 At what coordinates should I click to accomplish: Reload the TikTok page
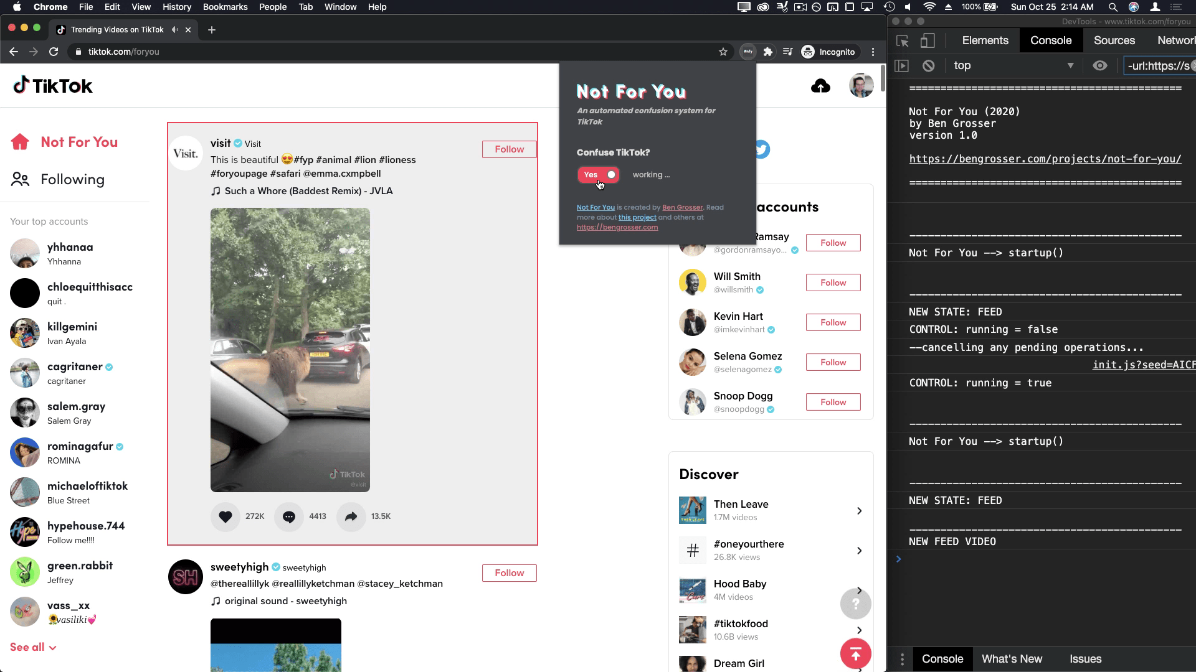pos(54,52)
